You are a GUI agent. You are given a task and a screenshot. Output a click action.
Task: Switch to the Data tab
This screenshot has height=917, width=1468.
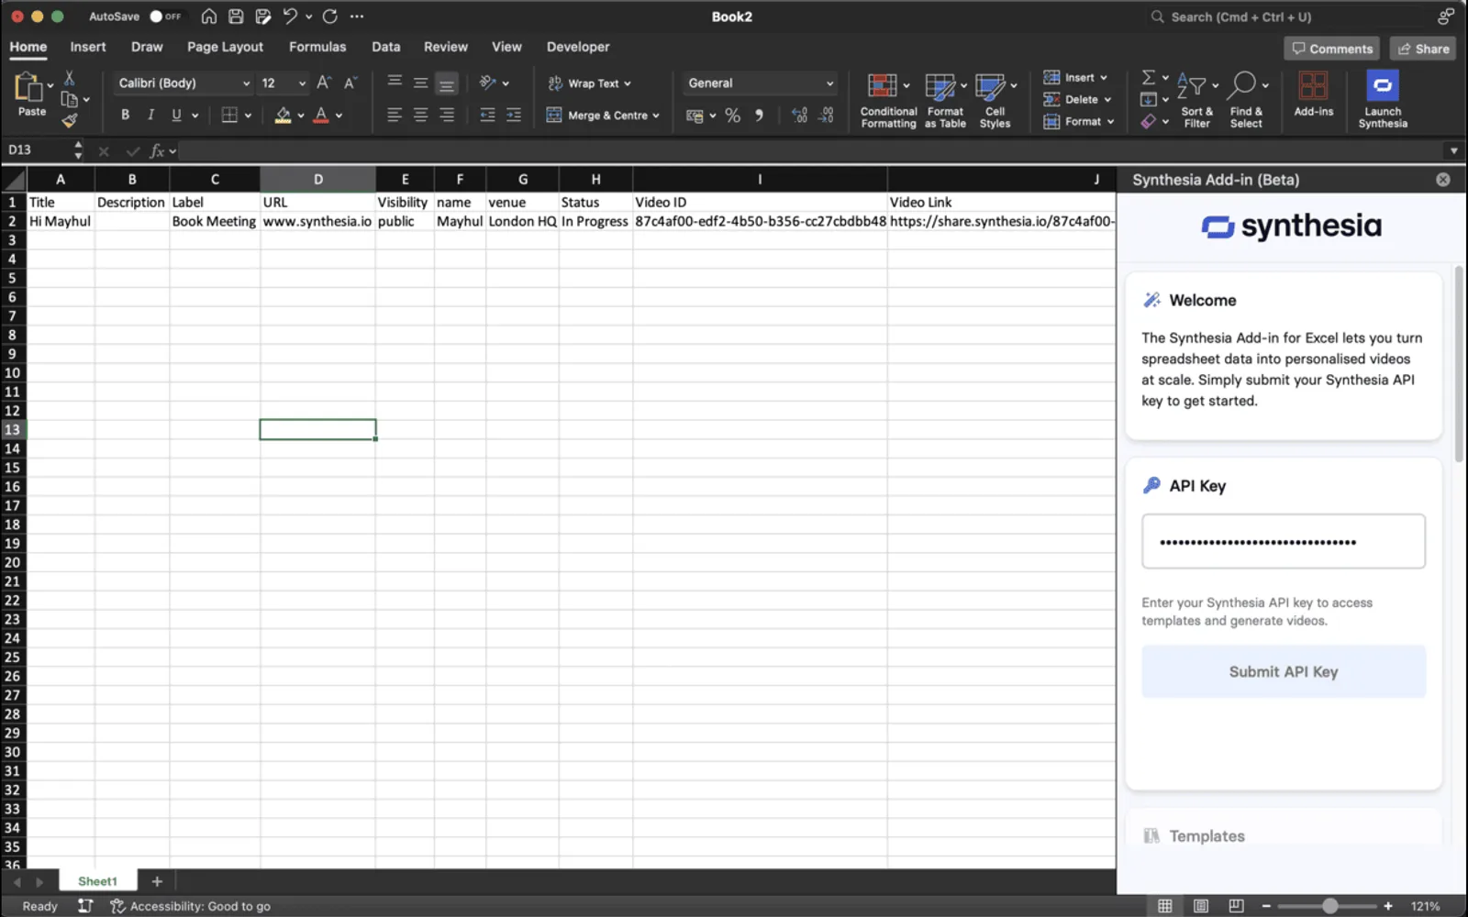click(x=385, y=47)
